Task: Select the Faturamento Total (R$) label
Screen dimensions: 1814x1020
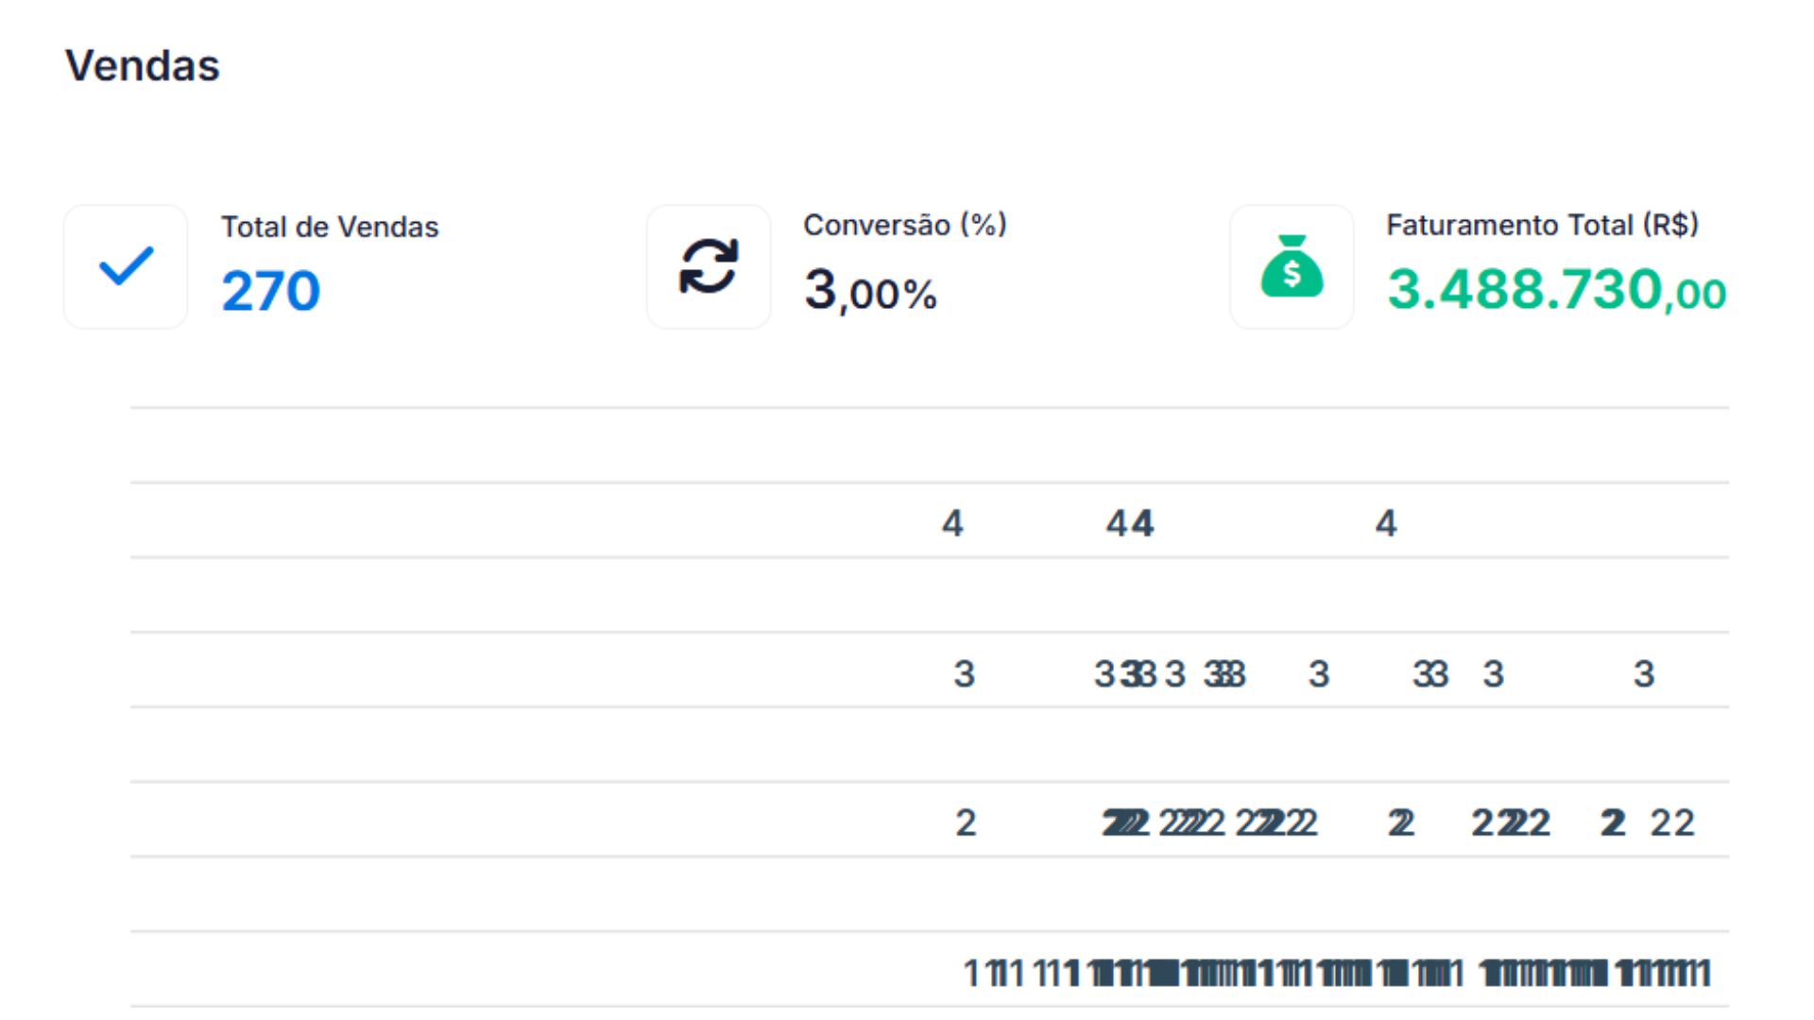Action: click(x=1542, y=225)
